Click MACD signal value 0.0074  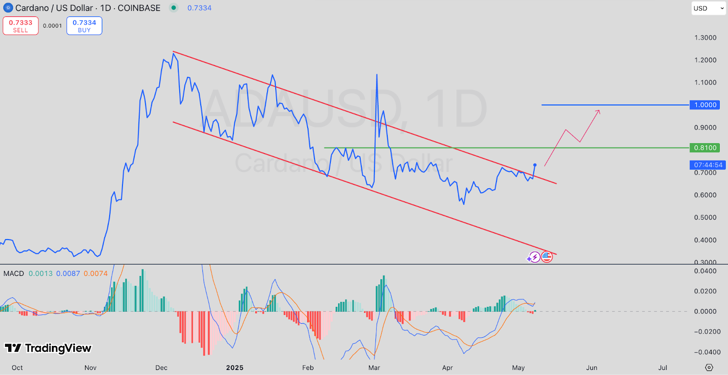(x=96, y=274)
